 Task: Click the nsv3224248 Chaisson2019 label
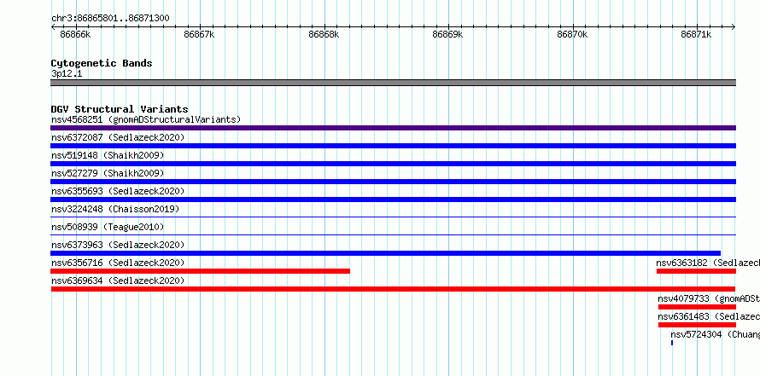click(115, 209)
